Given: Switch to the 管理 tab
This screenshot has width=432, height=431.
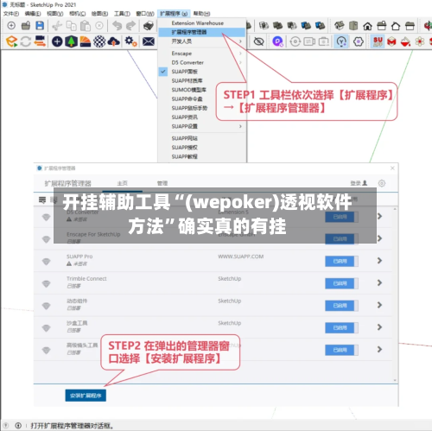Looking at the screenshot, I should click(162, 183).
